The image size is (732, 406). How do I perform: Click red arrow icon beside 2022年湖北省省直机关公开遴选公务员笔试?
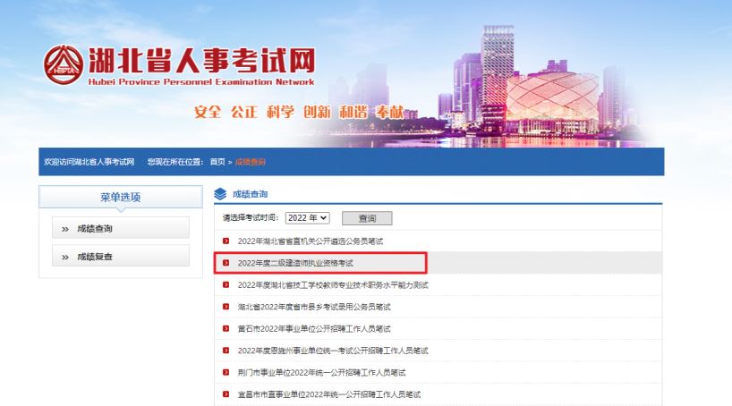click(x=226, y=241)
